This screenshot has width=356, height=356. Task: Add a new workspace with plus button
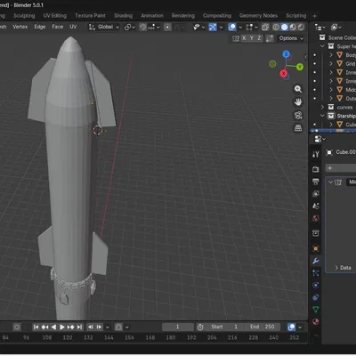(x=315, y=16)
